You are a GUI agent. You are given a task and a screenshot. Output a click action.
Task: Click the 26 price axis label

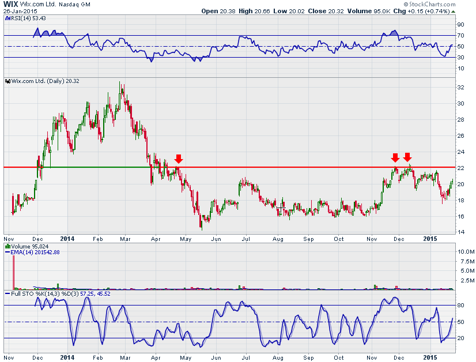[461, 136]
